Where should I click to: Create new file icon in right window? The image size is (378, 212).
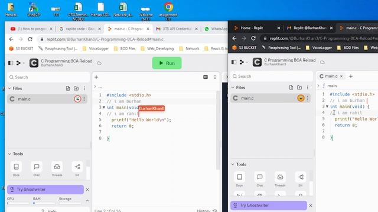click(291, 88)
